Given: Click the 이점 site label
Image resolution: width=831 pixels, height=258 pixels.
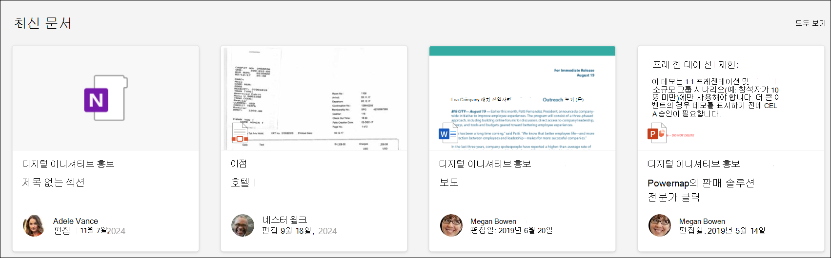Looking at the screenshot, I should pyautogui.click(x=239, y=164).
